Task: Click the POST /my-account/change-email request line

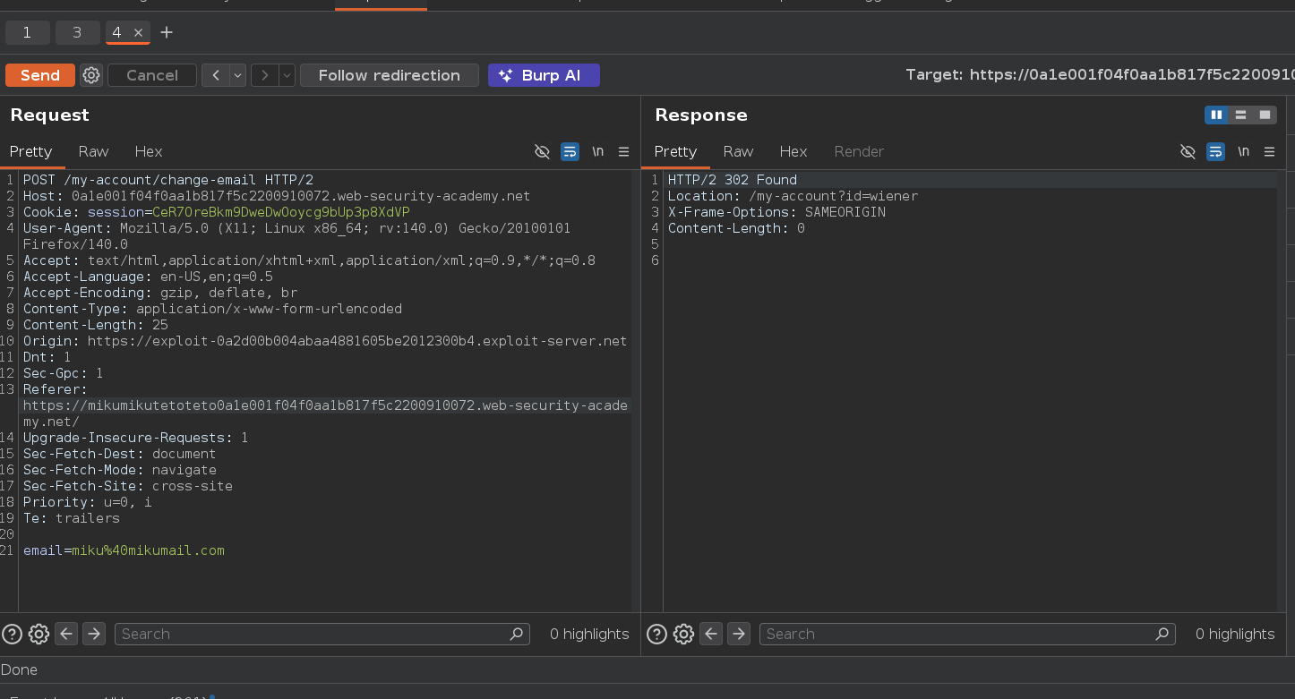Action: [x=168, y=180]
